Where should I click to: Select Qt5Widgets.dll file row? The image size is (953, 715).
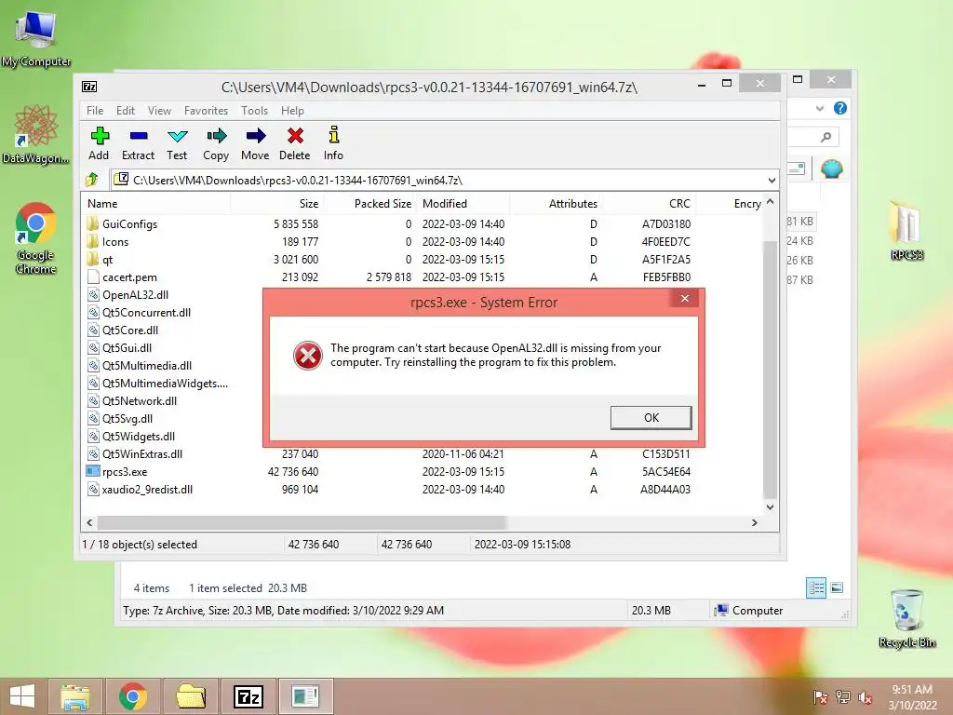coord(131,436)
